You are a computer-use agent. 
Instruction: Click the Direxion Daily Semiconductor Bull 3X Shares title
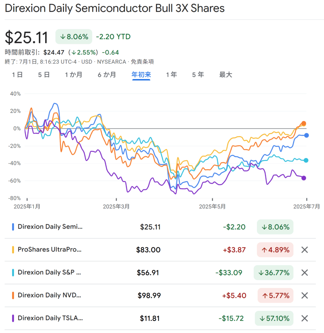115,8
